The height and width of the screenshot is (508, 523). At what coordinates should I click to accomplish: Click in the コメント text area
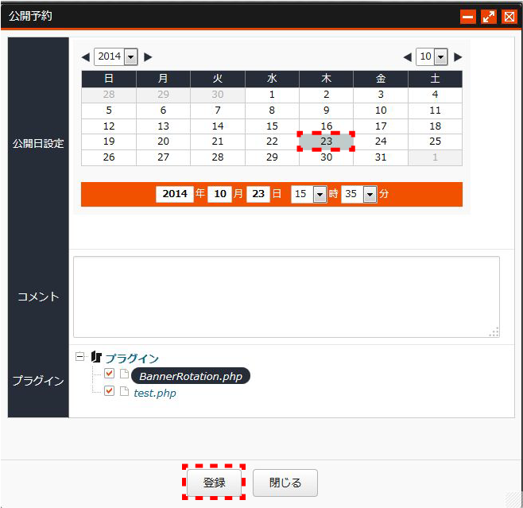[286, 297]
